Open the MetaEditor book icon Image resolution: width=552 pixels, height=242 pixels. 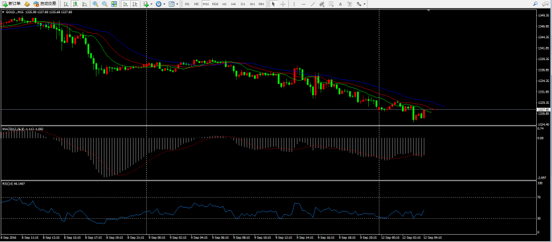tap(26, 4)
